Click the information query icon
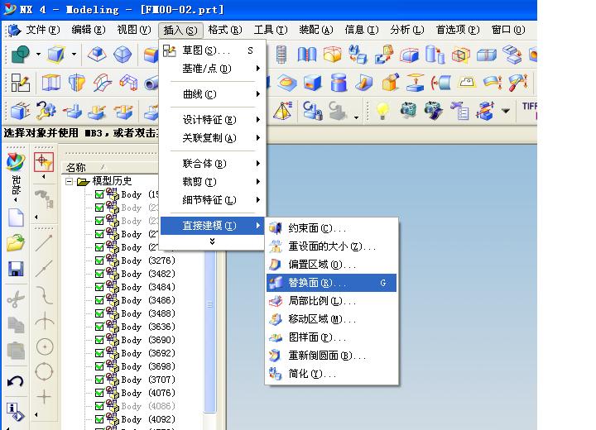Viewport: 596px width, 430px height. point(15,412)
